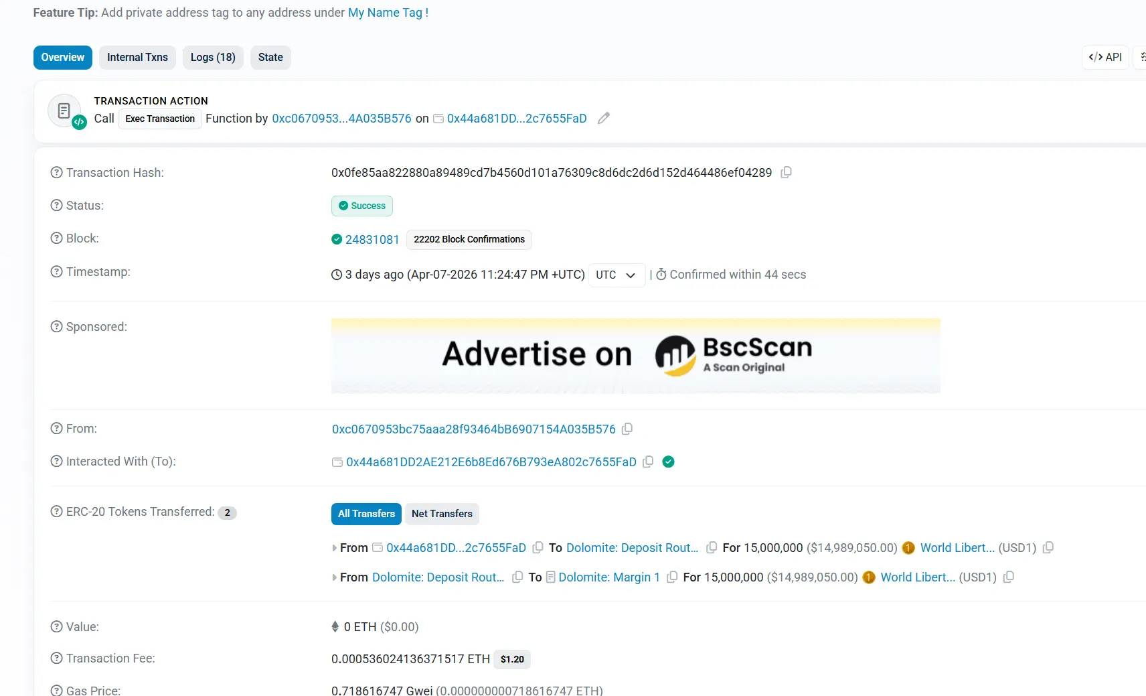The height and width of the screenshot is (696, 1146).
Task: Copy the transaction hash to clipboard
Action: pyautogui.click(x=787, y=173)
